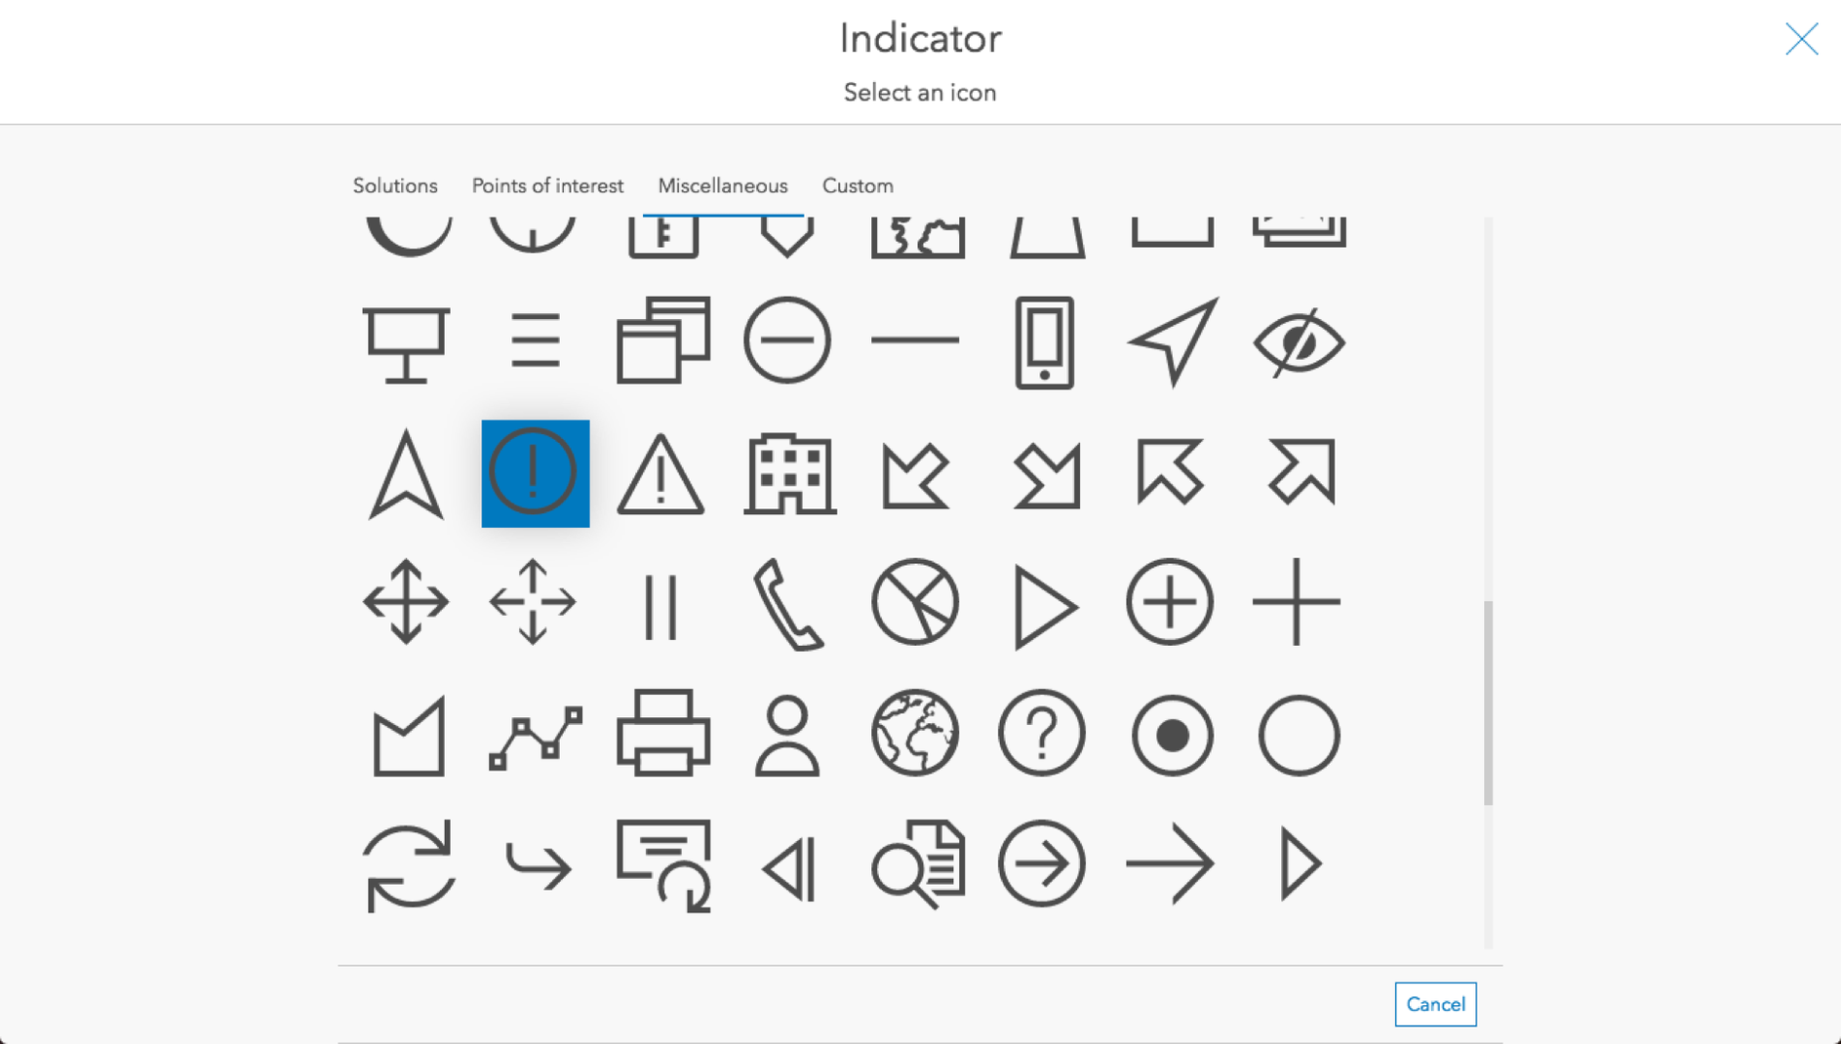The width and height of the screenshot is (1841, 1044).
Task: Switch to Points of interest tab
Action: [x=547, y=186]
